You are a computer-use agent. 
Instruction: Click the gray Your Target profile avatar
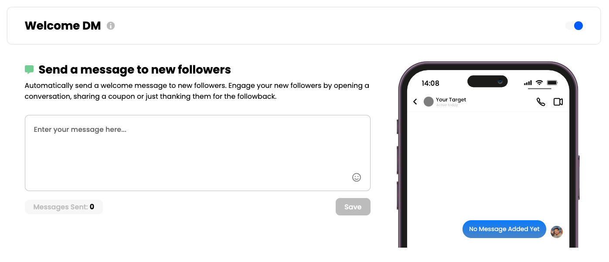[429, 102]
